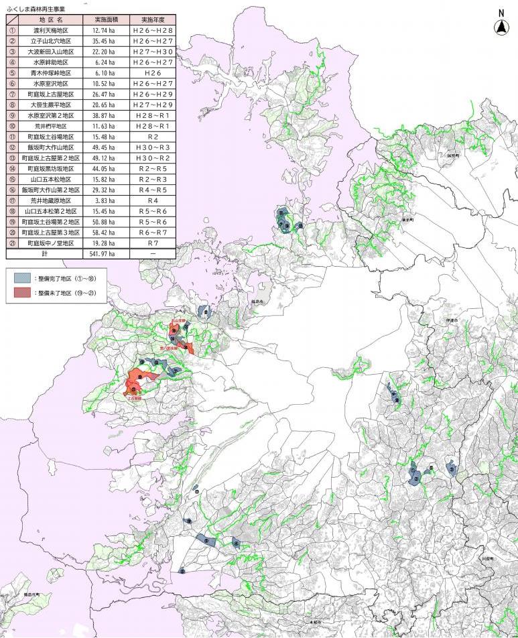Click the red incomplete-district legend swatch
Viewport: 518px width, 638px height.
[22, 293]
